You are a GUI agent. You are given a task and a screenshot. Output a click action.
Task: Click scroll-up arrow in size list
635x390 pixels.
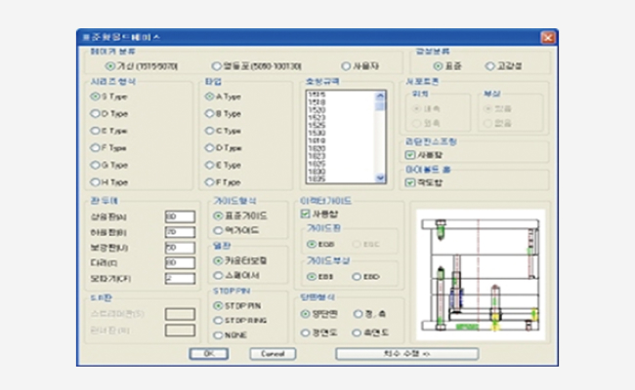pos(381,95)
